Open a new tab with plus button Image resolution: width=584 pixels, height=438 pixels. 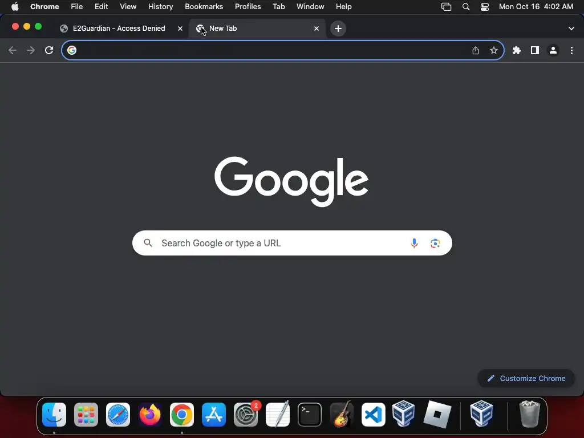pyautogui.click(x=338, y=29)
